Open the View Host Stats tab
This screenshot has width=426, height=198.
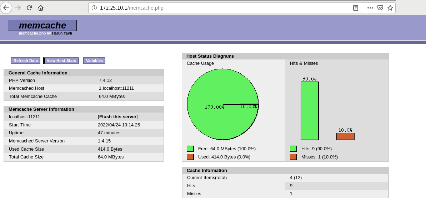[x=61, y=61]
